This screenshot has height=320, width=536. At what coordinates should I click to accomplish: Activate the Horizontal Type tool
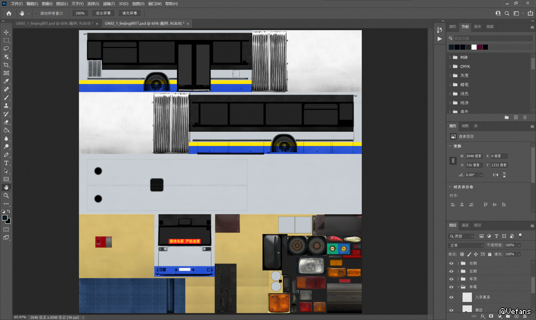[6, 163]
